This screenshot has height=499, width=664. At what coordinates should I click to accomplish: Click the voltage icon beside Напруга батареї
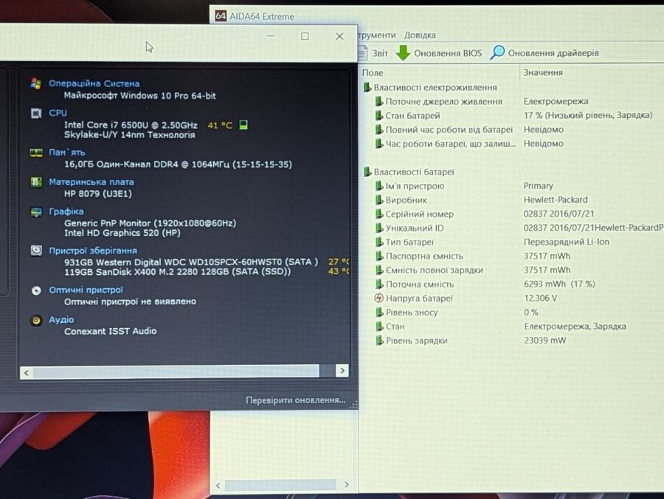click(x=379, y=298)
